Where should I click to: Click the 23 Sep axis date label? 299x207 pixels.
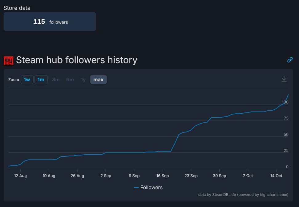pos(191,176)
